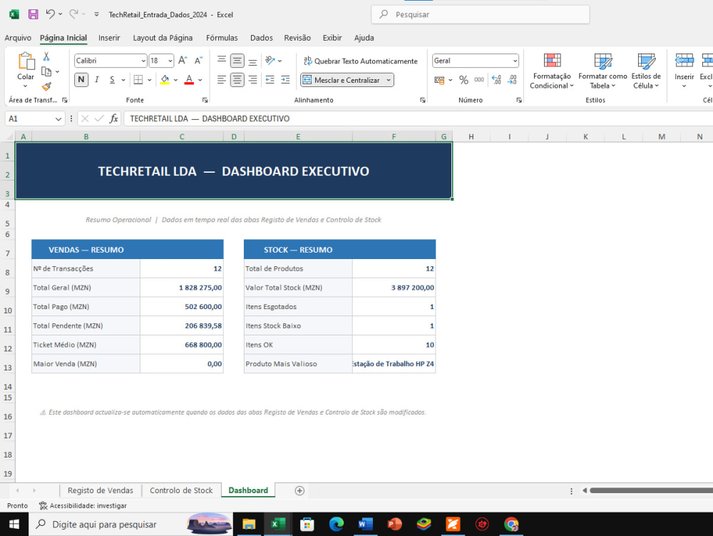Toggle center horizontal alignment
This screenshot has width=713, height=536.
[x=237, y=80]
